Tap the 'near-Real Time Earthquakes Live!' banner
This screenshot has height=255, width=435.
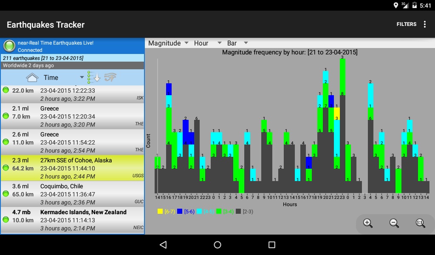click(x=56, y=43)
